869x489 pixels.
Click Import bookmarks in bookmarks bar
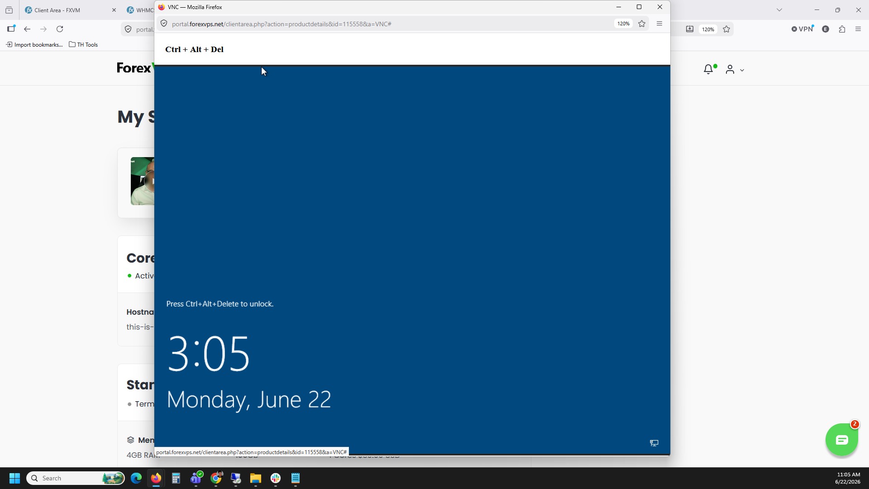click(34, 44)
